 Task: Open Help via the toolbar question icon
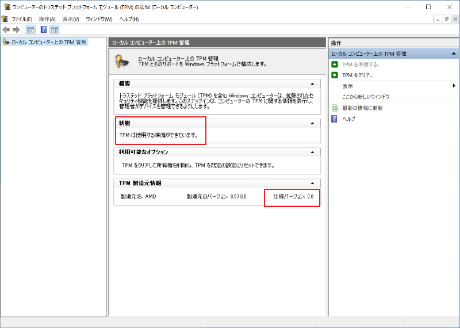44,30
